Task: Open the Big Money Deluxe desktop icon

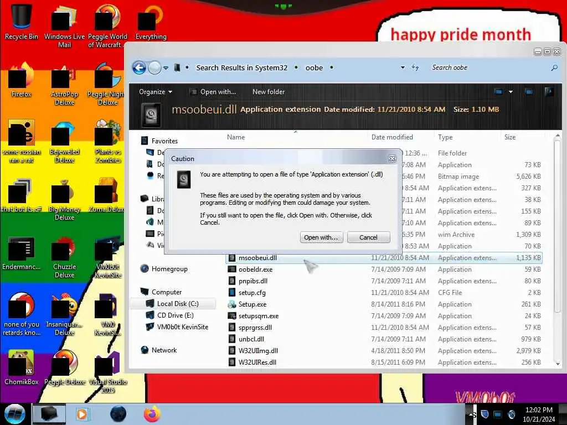Action: tap(64, 199)
